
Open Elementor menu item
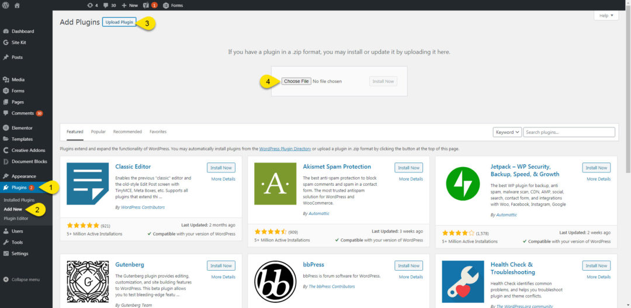point(22,127)
